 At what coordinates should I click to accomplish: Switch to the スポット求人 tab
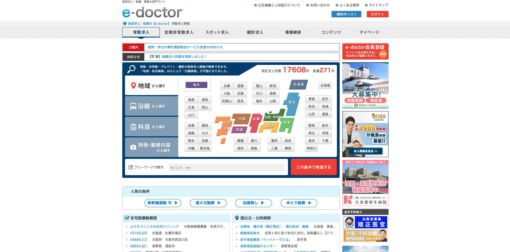tap(217, 32)
